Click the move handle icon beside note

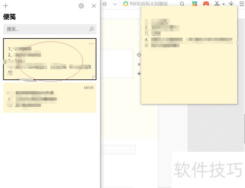(x=139, y=55)
